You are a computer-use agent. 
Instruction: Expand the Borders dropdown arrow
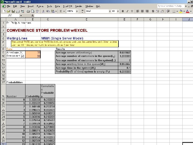click(177, 11)
